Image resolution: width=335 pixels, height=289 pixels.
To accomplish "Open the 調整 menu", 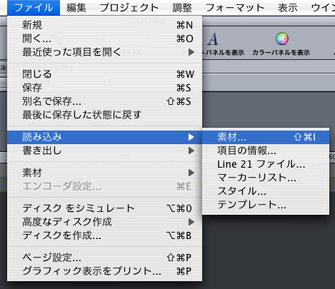I will click(182, 8).
